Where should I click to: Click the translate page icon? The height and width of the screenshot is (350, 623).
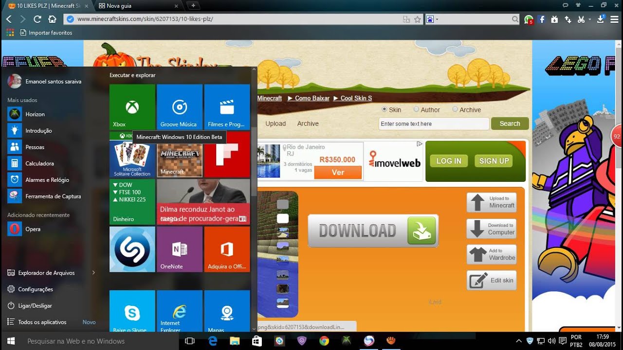[x=406, y=19]
